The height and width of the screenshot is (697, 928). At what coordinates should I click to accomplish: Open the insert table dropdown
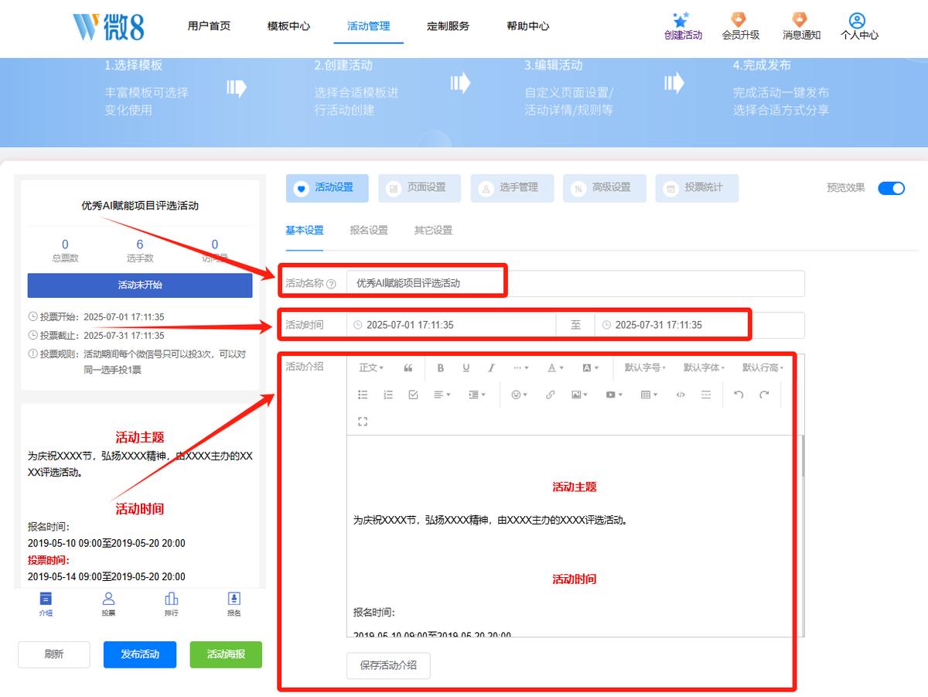649,395
